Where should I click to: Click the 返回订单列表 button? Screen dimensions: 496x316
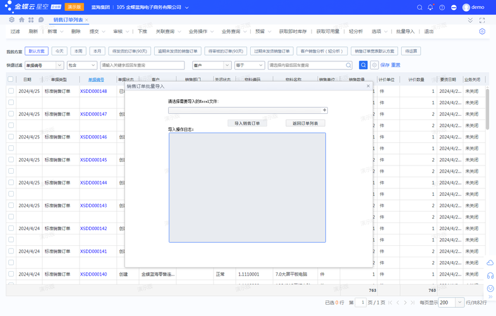point(305,123)
